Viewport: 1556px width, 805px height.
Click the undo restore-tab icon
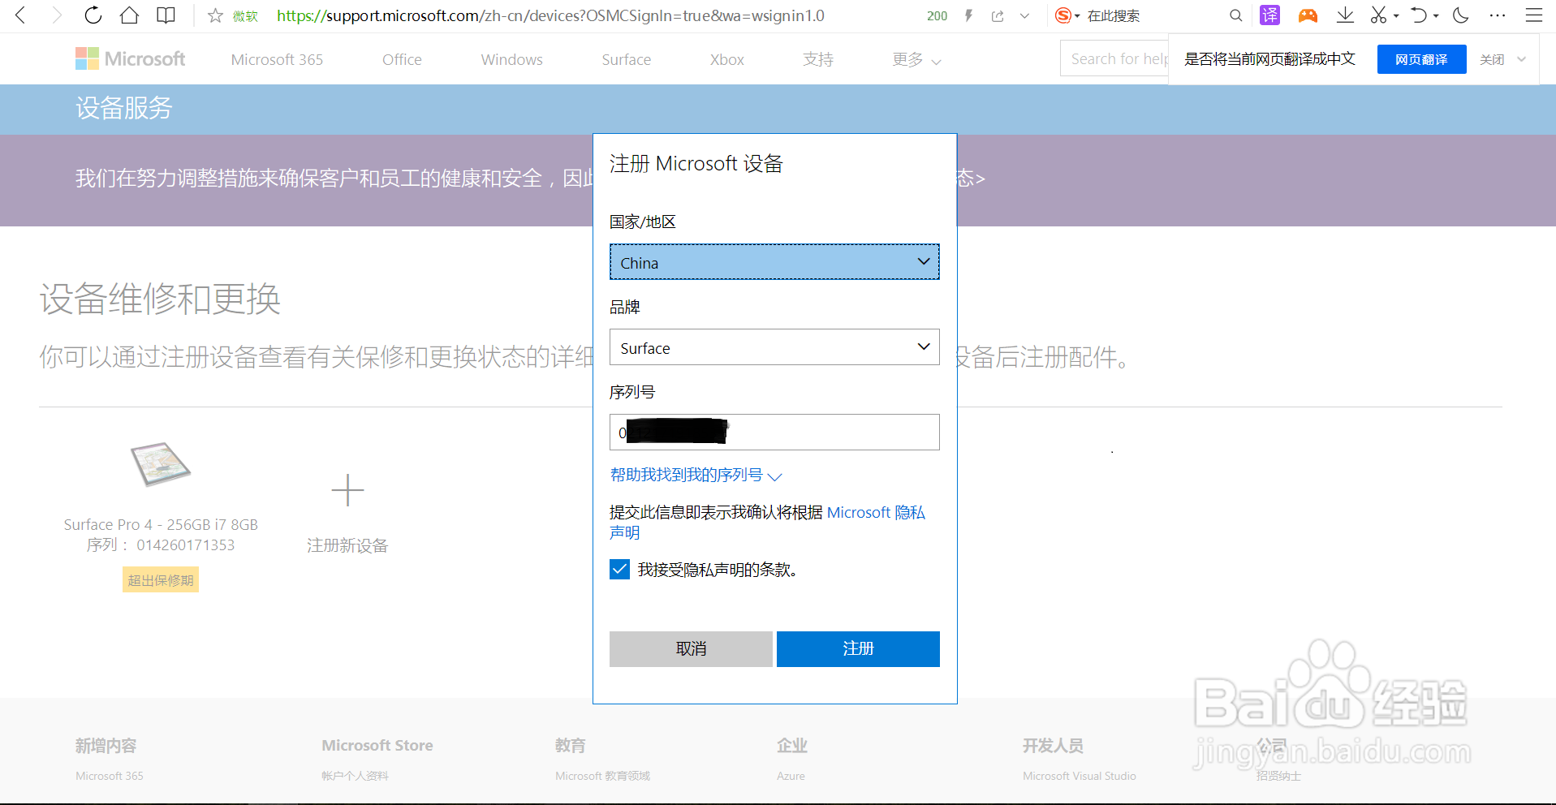[1418, 15]
